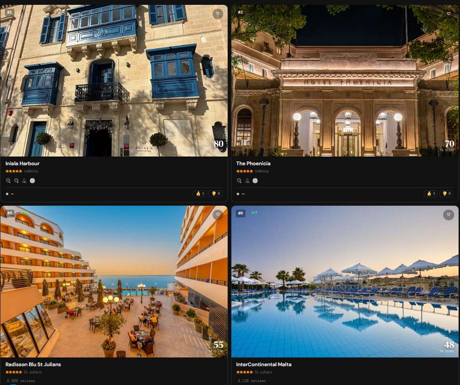Click the 80 score on Iniala Harbour photo
Viewport: 460px width, 385px height.
218,144
